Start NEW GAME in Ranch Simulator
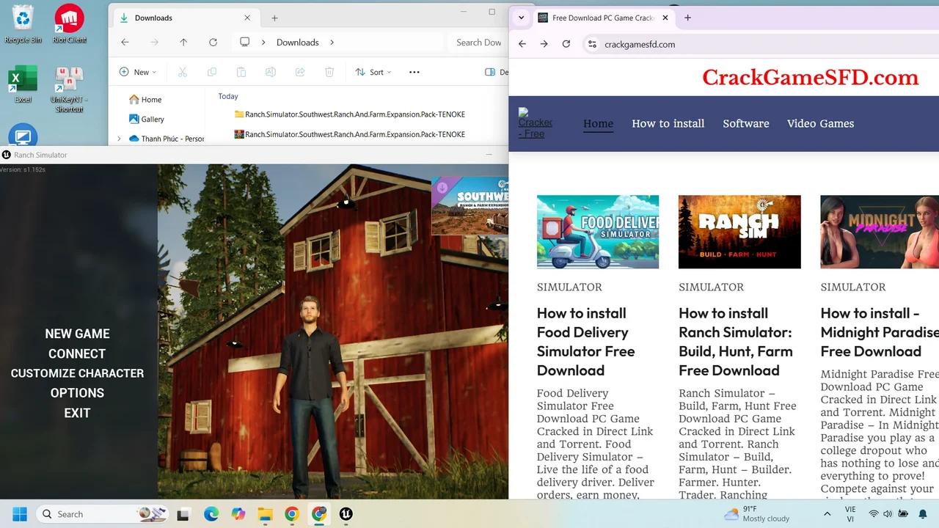939x528 pixels. click(x=77, y=334)
